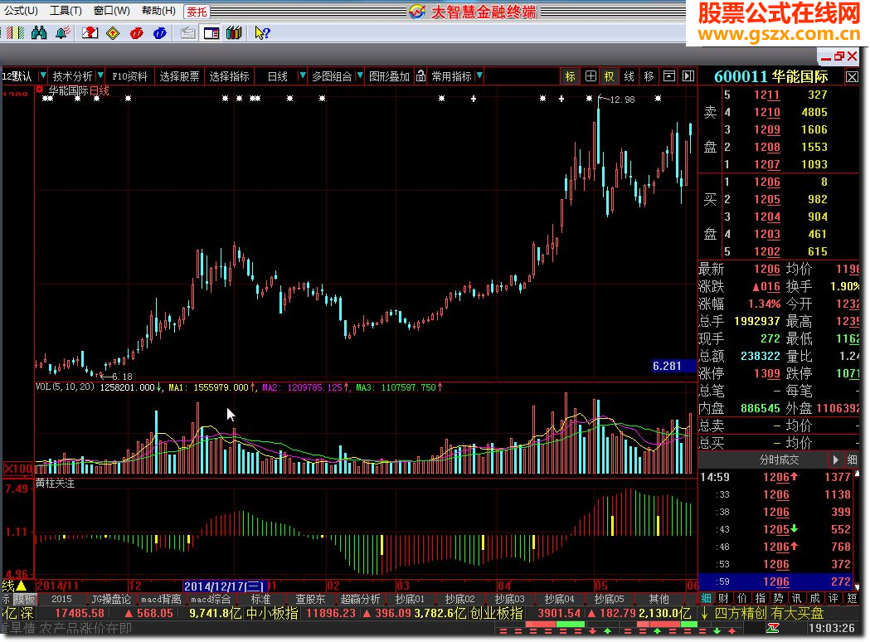The width and height of the screenshot is (870, 642).
Task: Click the ×100 volume scale marker
Action: pyautogui.click(x=17, y=469)
